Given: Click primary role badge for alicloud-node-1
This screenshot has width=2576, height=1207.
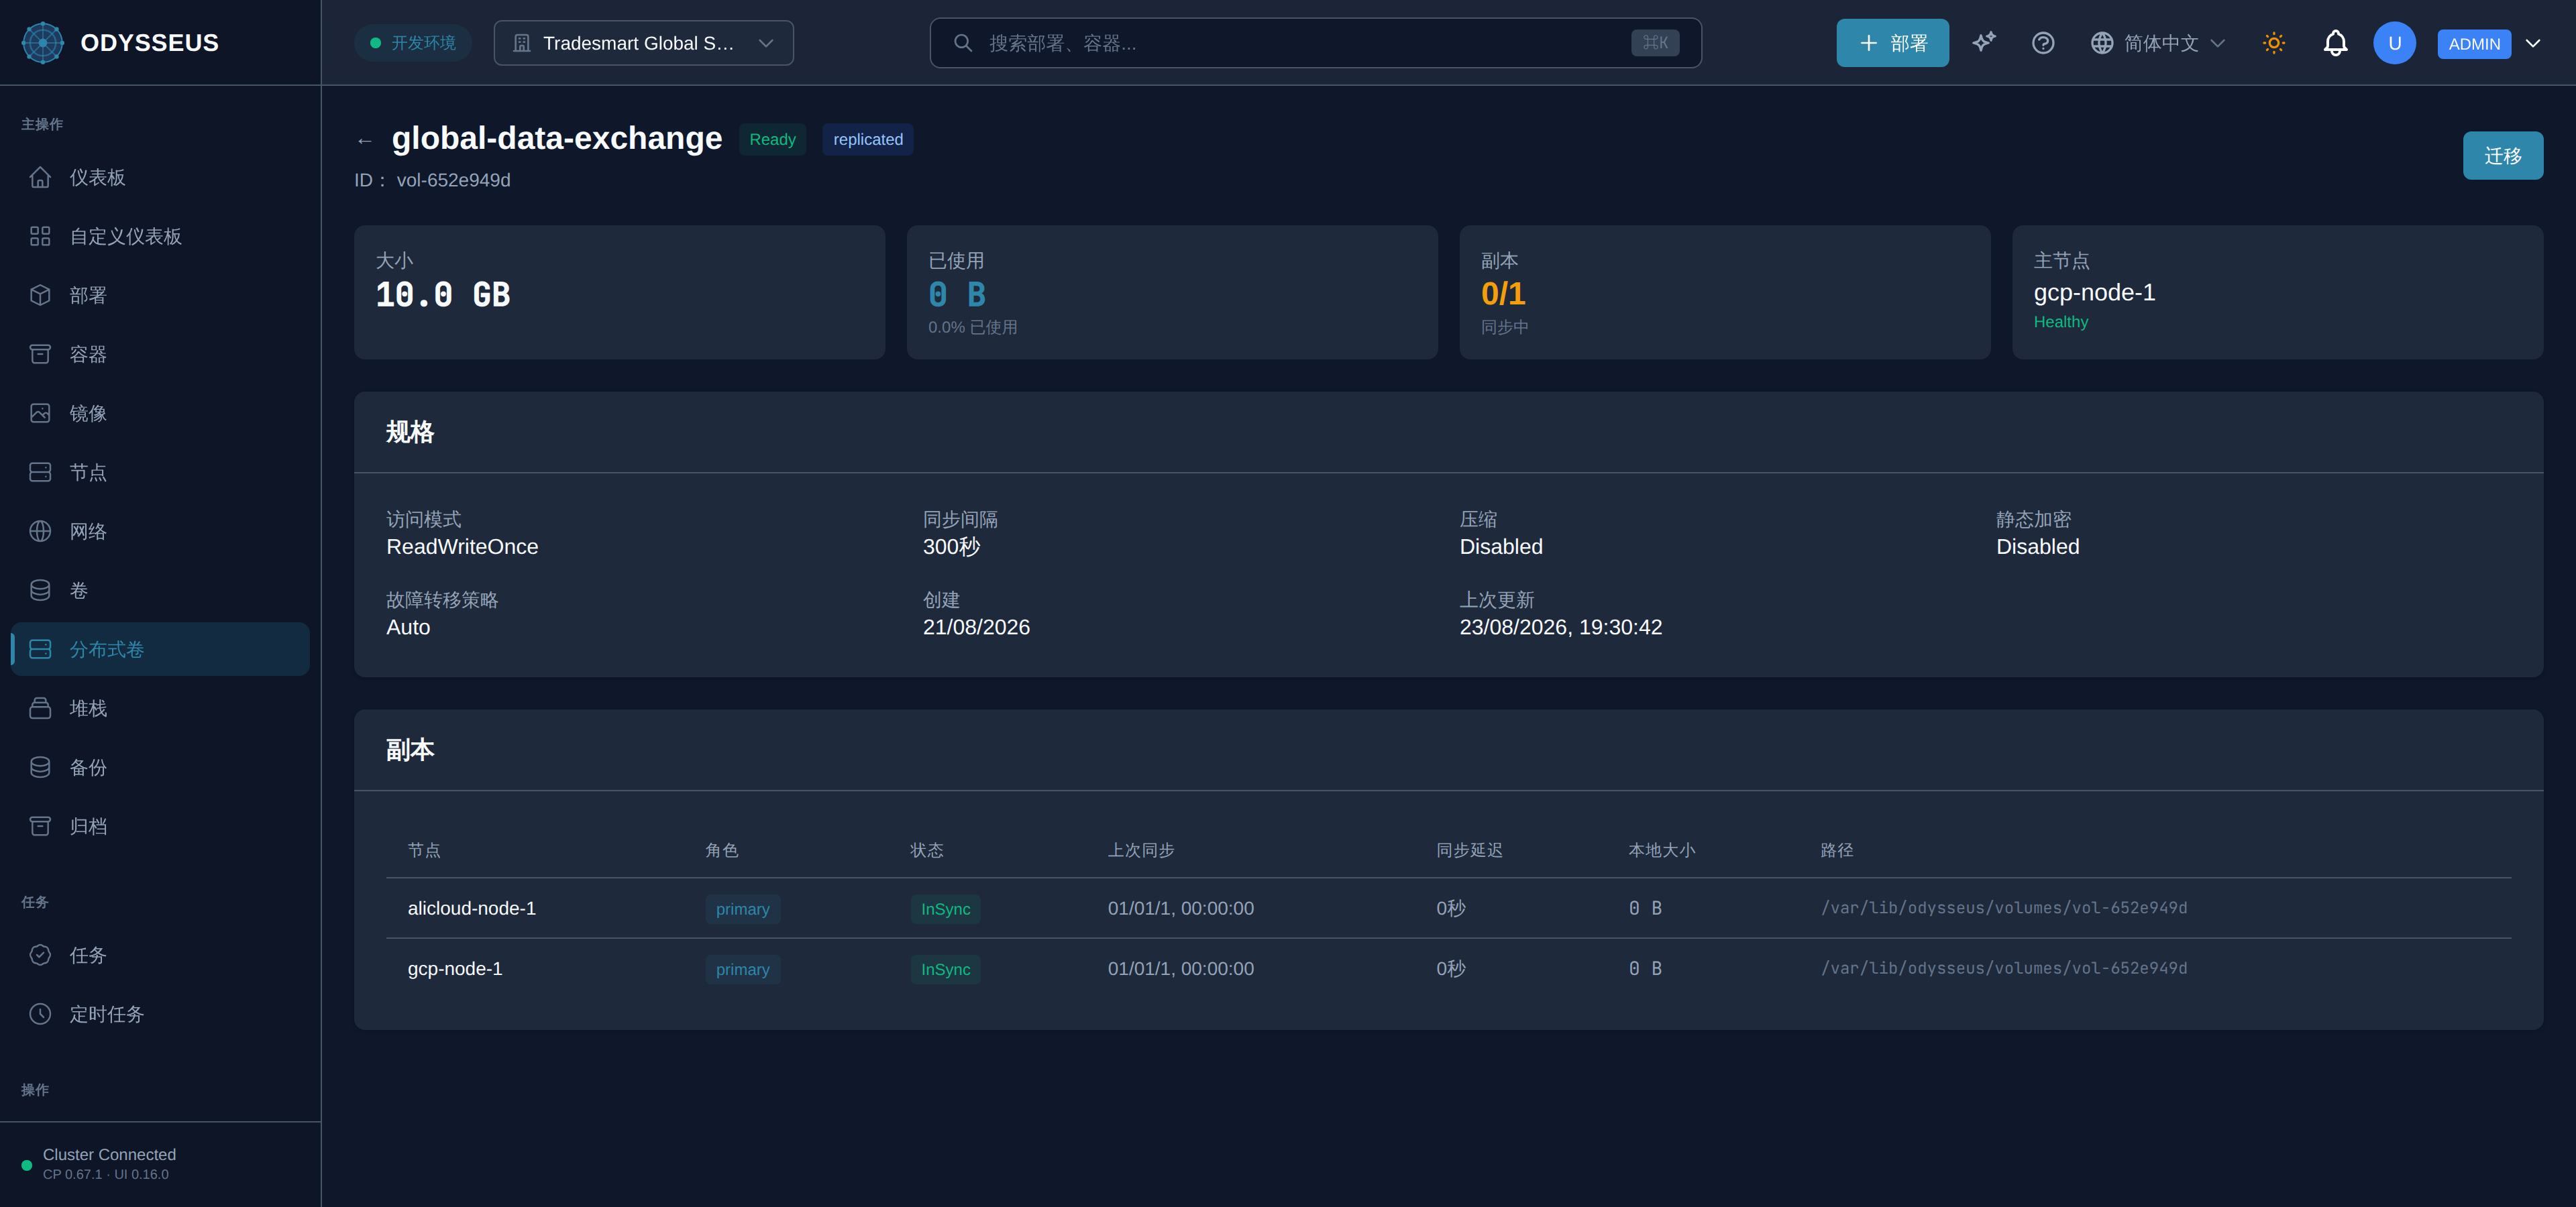Looking at the screenshot, I should click(x=742, y=909).
